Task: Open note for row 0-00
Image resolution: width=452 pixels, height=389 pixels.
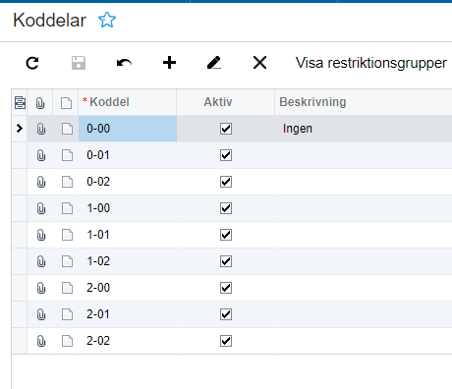Action: [x=67, y=129]
